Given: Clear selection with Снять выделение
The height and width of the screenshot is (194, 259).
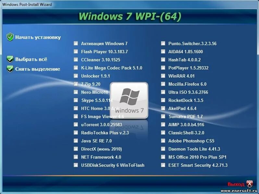Looking at the screenshot, I should pyautogui.click(x=38, y=69).
